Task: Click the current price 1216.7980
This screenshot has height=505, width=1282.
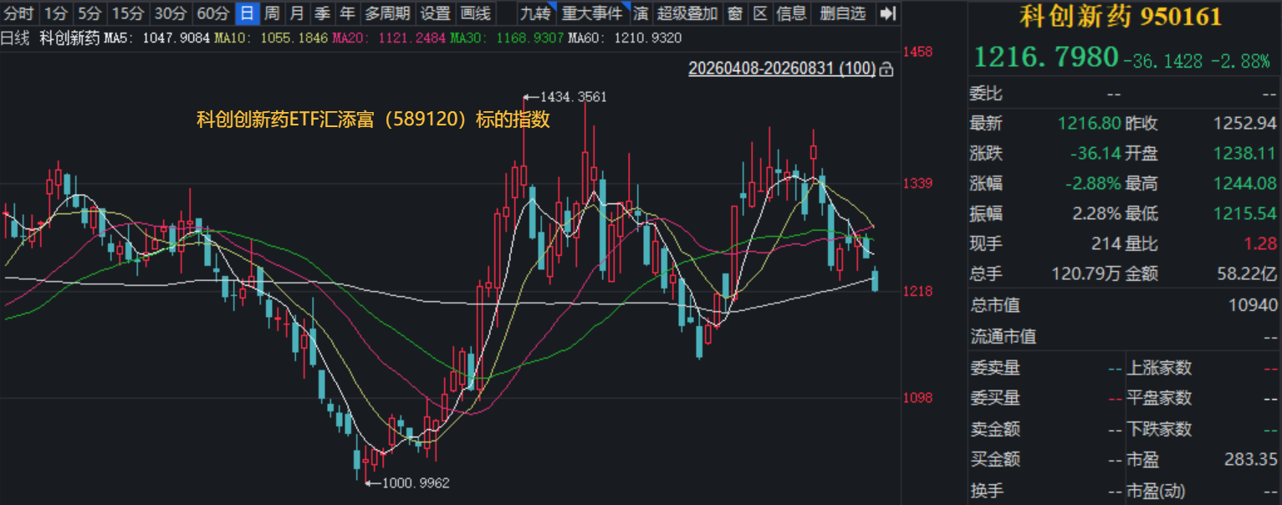Action: coord(1046,57)
